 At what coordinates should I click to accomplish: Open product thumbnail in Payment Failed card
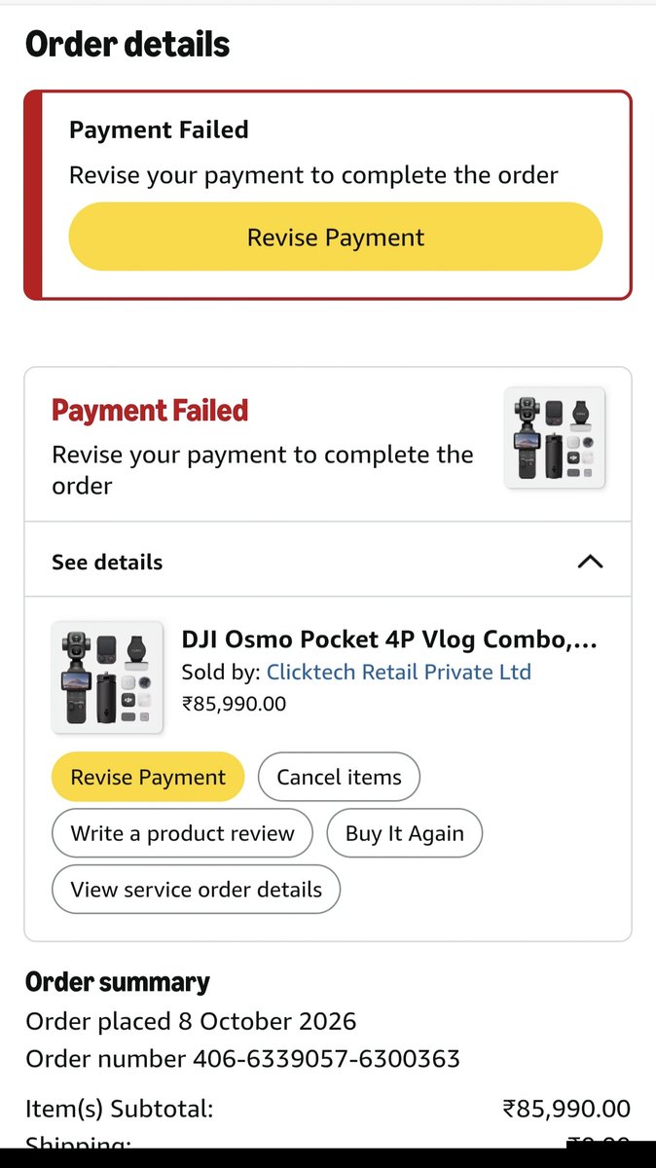tap(555, 438)
